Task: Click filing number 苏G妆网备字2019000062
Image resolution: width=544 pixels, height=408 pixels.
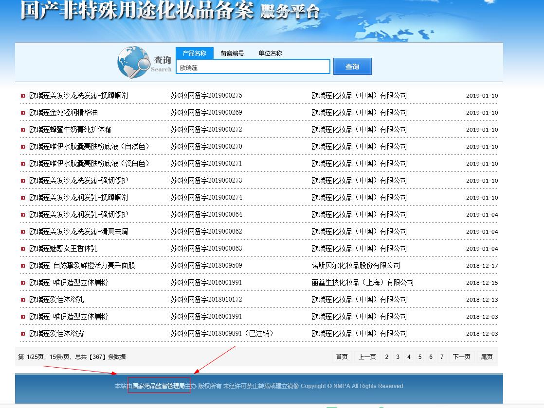Action: 206,231
